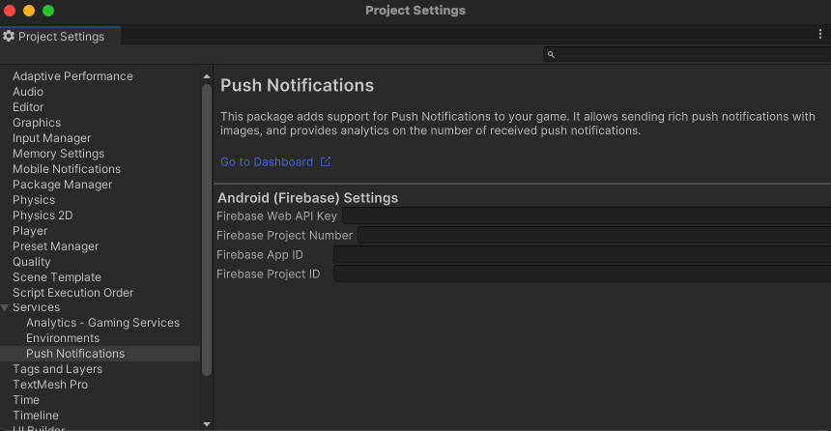
Task: Collapse the Services tree section
Action: pyautogui.click(x=6, y=307)
